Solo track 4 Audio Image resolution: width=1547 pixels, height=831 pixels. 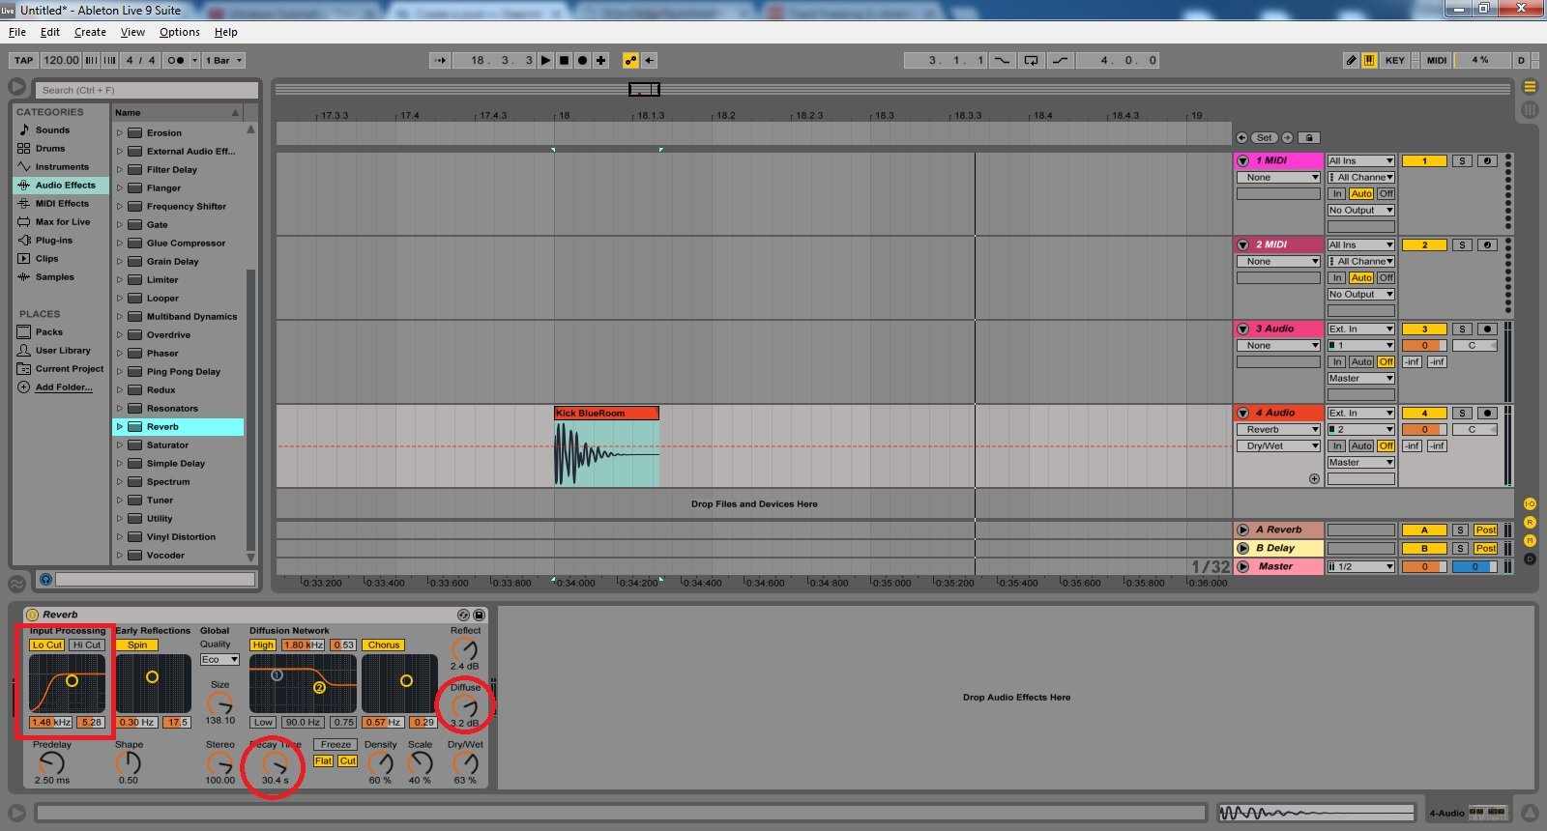pyautogui.click(x=1462, y=414)
